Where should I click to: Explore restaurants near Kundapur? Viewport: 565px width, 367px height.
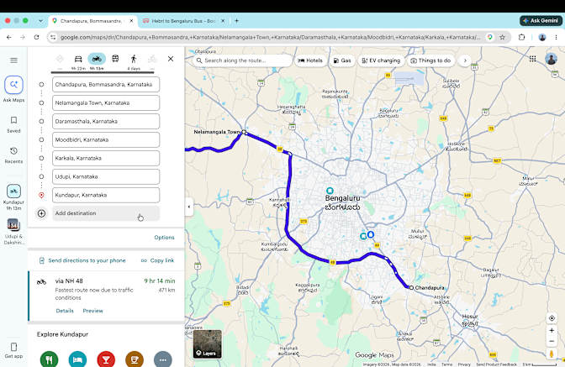49,359
